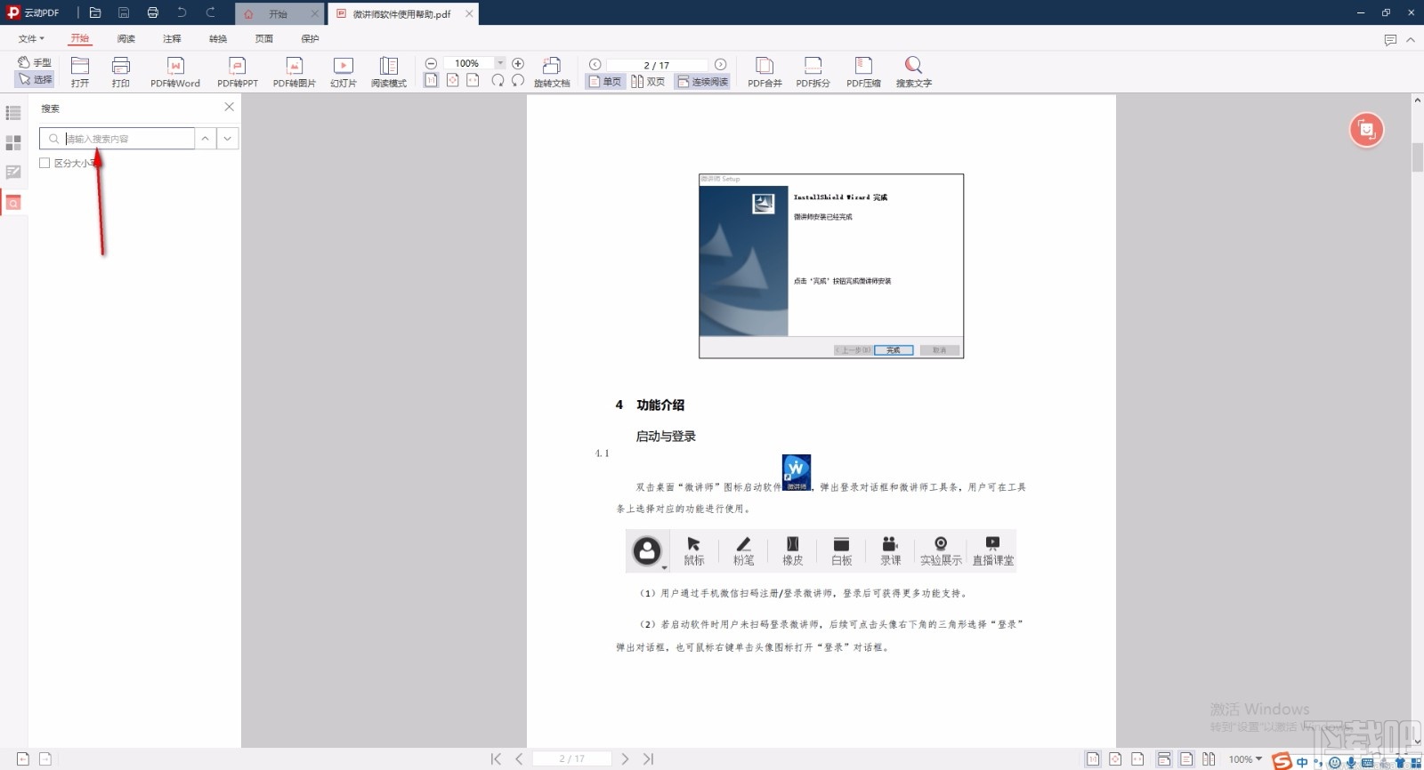Convert with PDF转PPT
The width and height of the screenshot is (1424, 770).
(x=238, y=71)
